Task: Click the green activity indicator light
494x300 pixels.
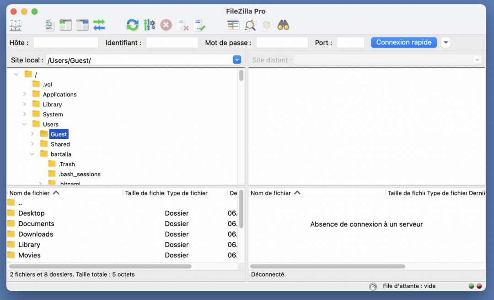Action: tap(471, 286)
